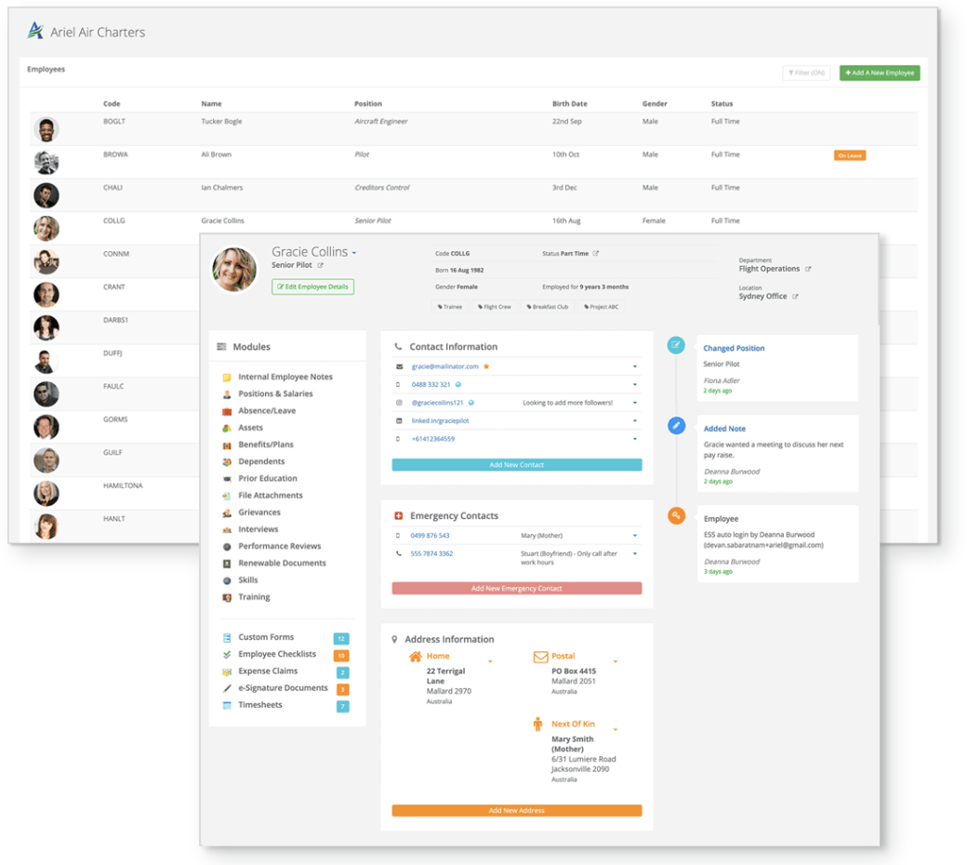This screenshot has height=865, width=967.
Task: Expand dropdown for gracie@mailinator.com contact
Action: click(x=634, y=366)
